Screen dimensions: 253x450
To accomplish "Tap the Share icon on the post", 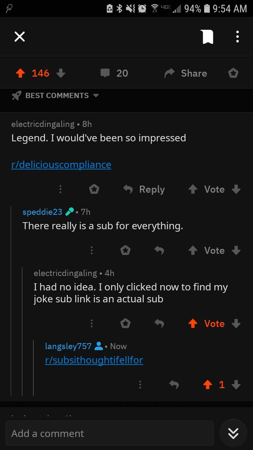I will coord(185,73).
